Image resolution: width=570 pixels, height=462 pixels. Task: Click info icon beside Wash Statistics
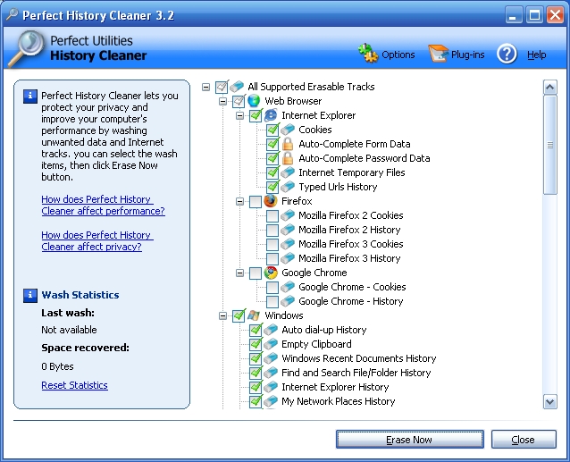coord(30,295)
